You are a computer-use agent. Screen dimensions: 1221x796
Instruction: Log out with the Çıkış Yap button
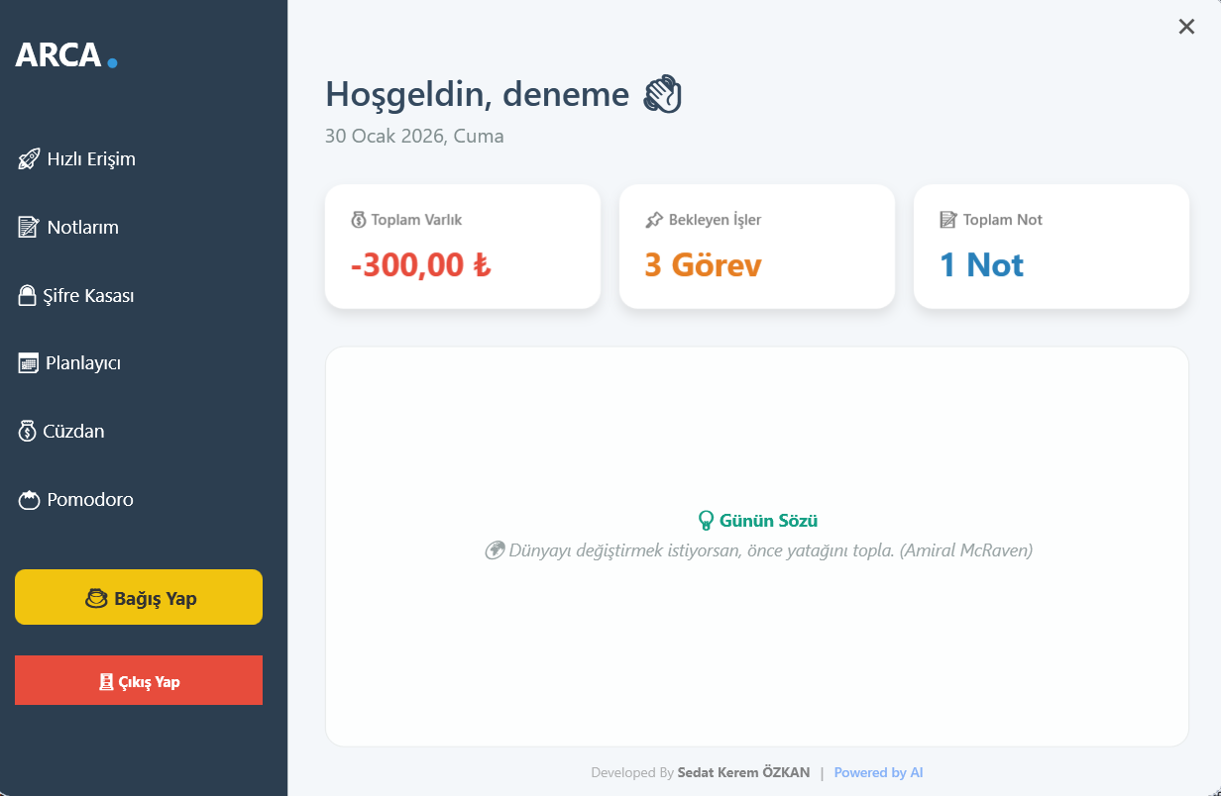click(x=139, y=681)
